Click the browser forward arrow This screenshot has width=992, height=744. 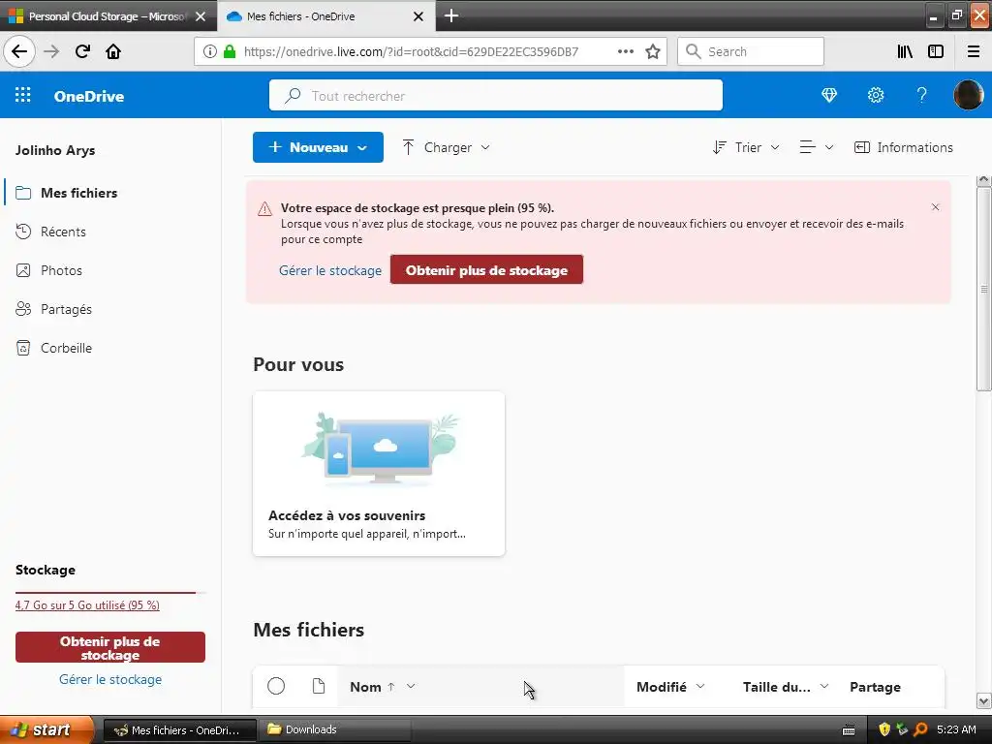(x=51, y=51)
